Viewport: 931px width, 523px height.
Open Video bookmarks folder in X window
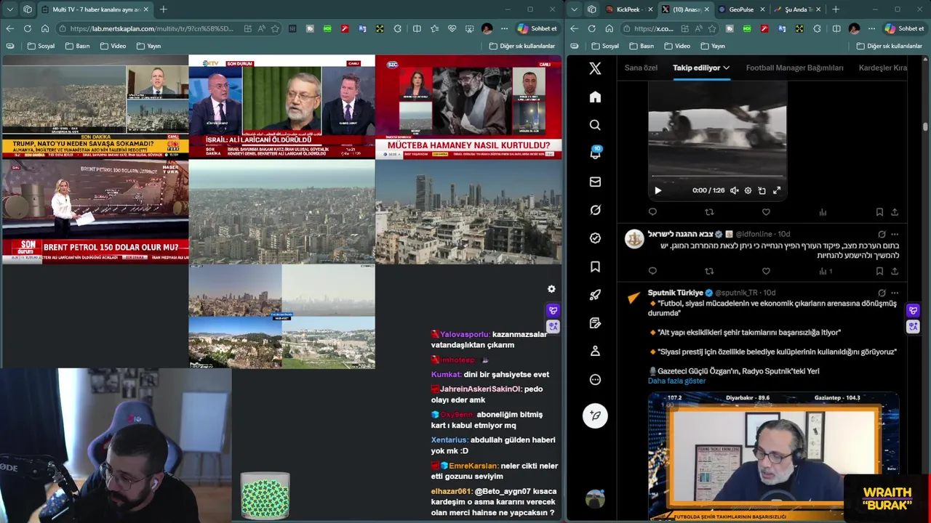(676, 46)
